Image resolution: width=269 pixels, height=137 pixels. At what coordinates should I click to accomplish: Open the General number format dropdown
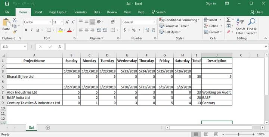click(x=154, y=22)
